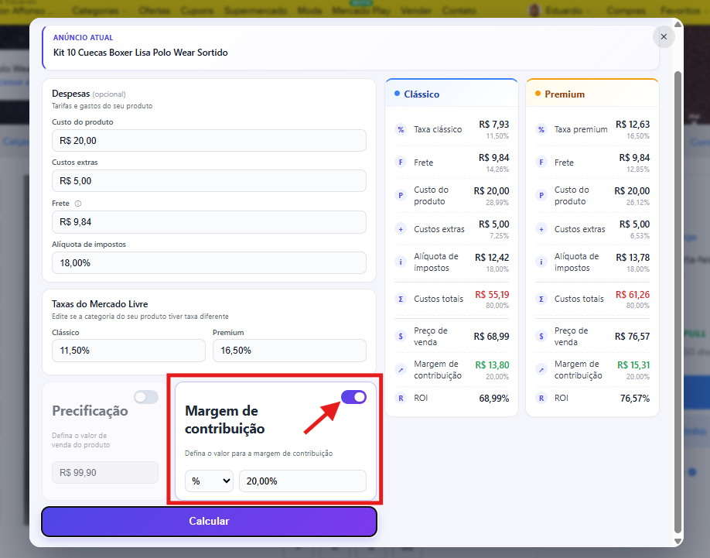Screen dimensions: 710x558
Task: Click the product title Kit 10 Cuecas Boxer
Action: (x=140, y=53)
